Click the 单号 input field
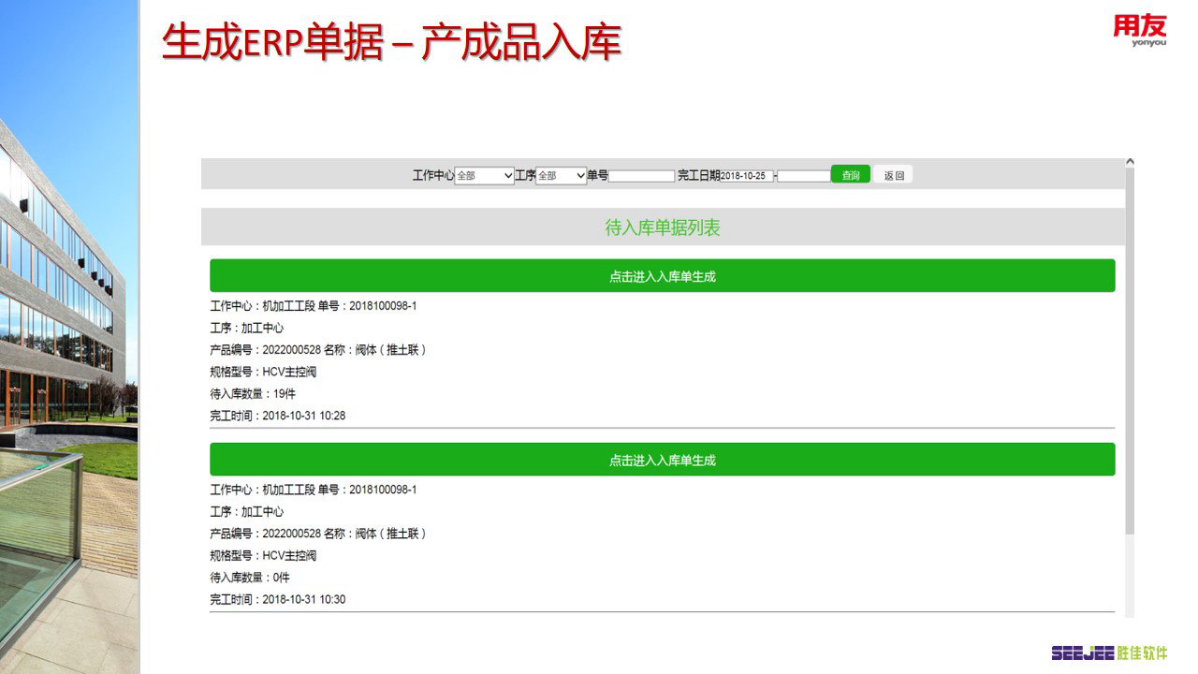Image resolution: width=1198 pixels, height=674 pixels. [641, 176]
